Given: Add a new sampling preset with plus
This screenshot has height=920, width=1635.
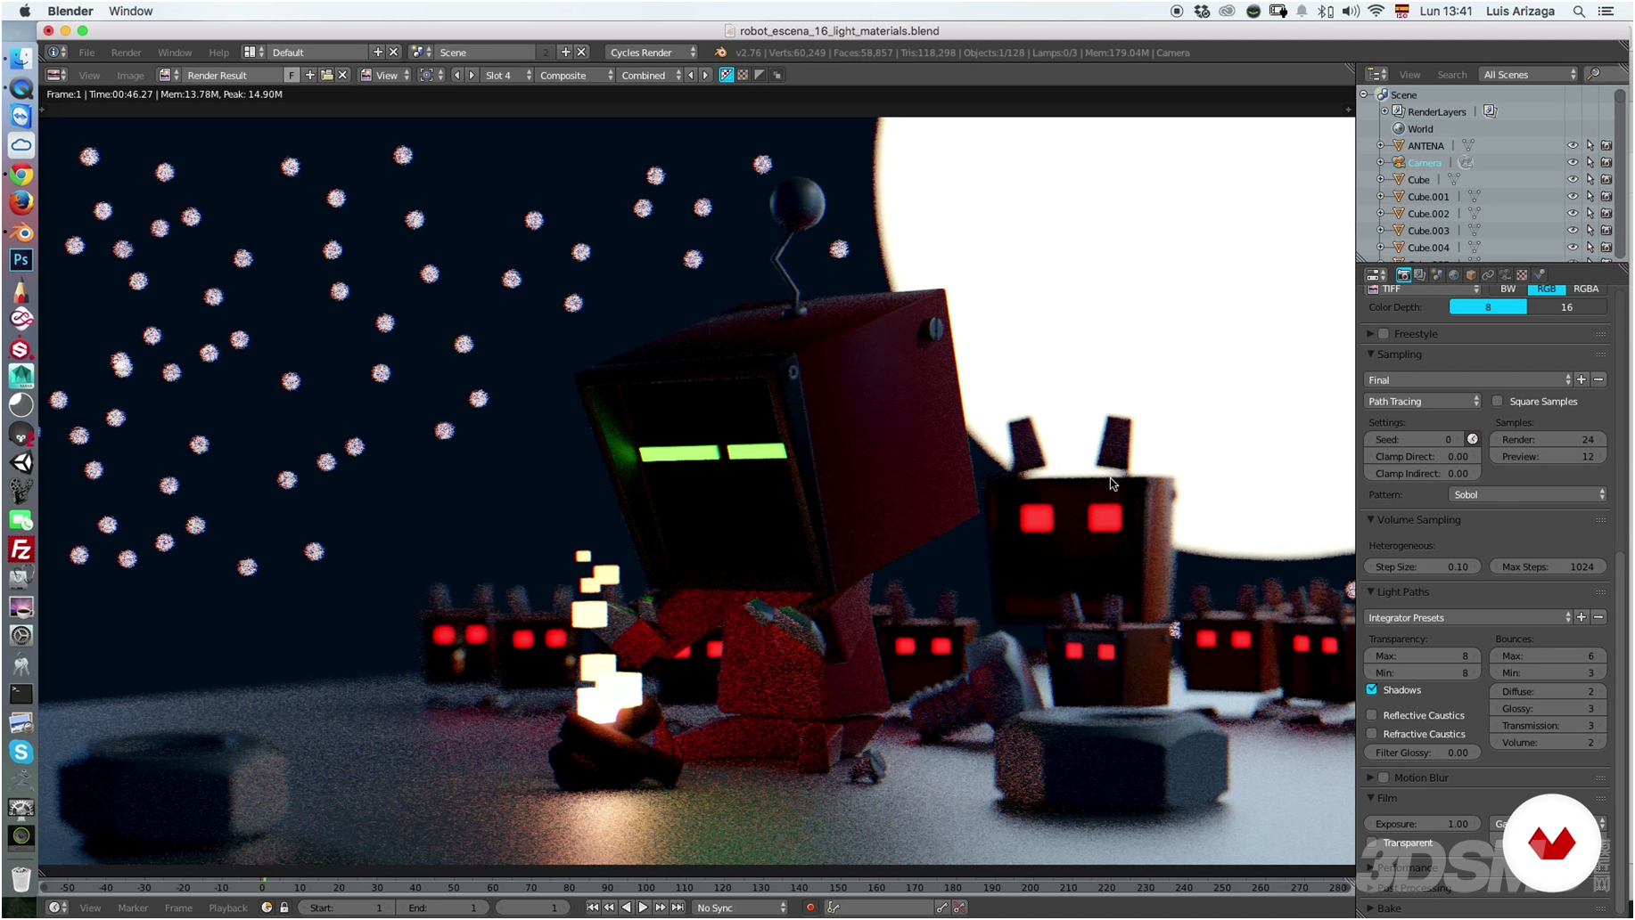Looking at the screenshot, I should (1582, 380).
